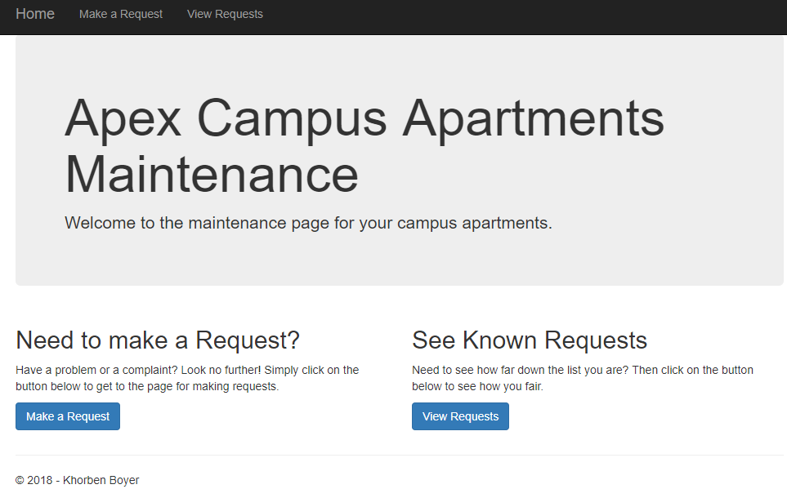Go to Home in the navbar
The image size is (787, 489).
tap(34, 14)
